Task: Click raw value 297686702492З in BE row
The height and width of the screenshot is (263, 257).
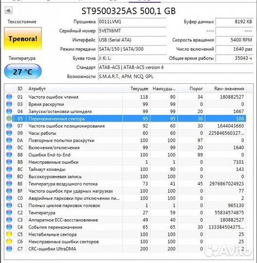Action: [226, 184]
